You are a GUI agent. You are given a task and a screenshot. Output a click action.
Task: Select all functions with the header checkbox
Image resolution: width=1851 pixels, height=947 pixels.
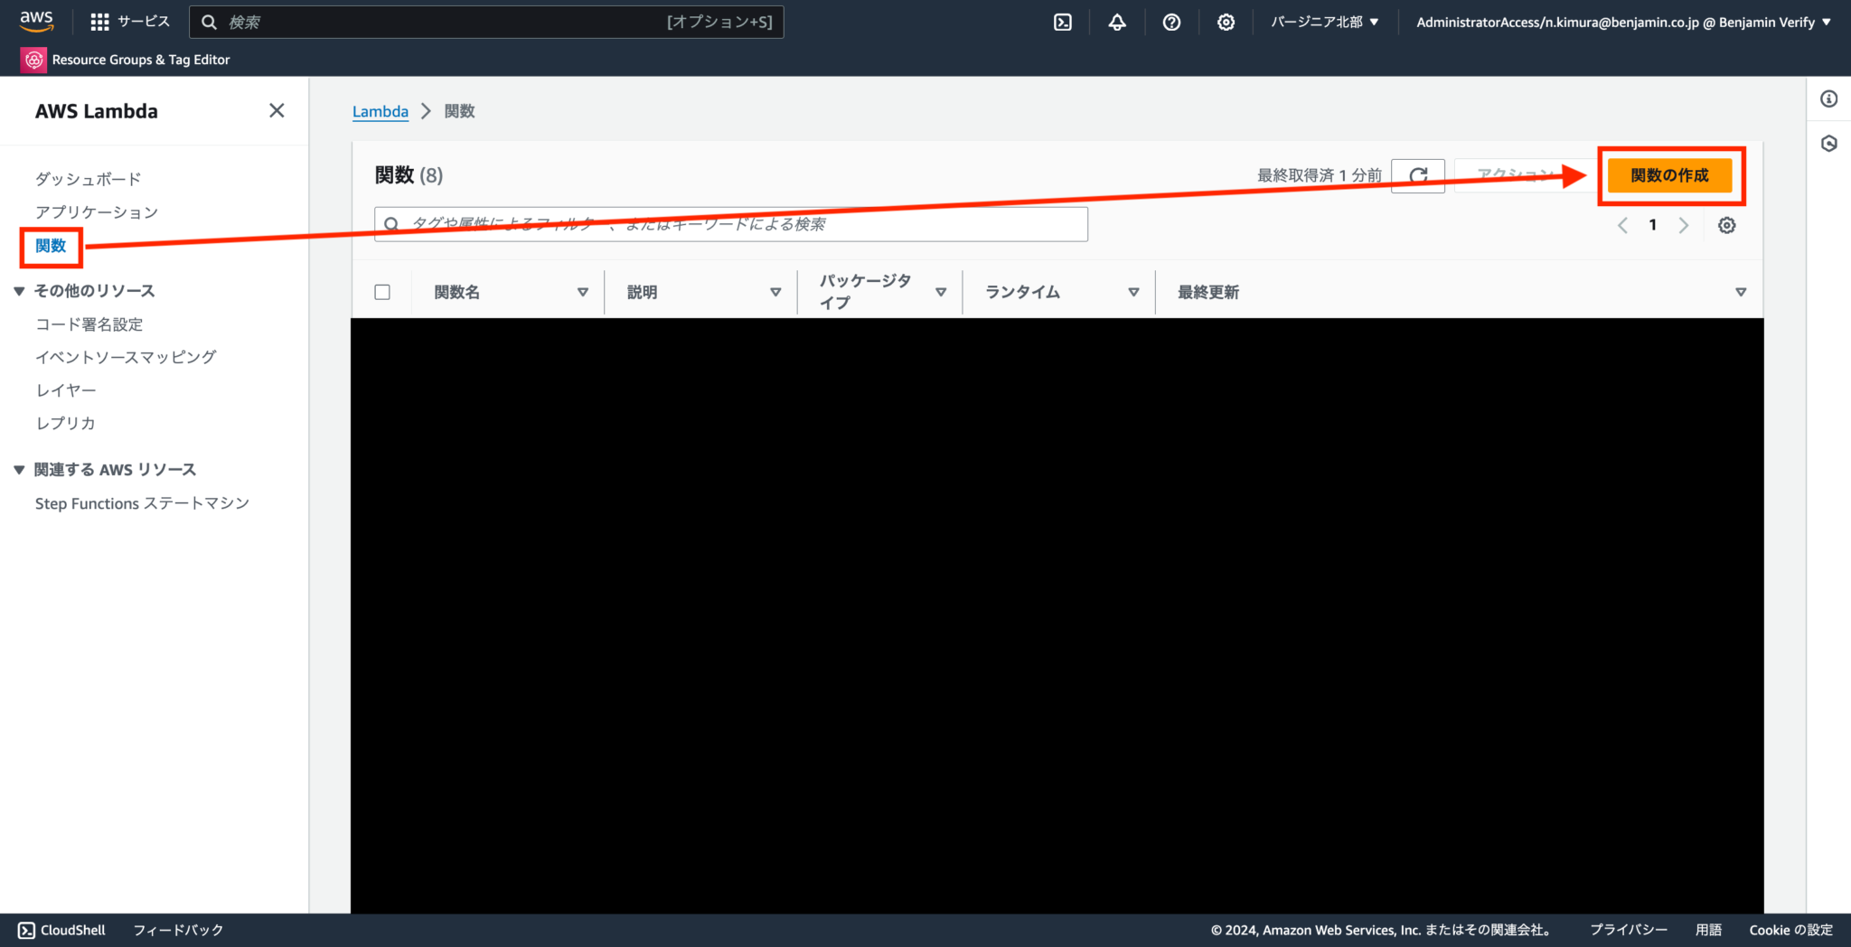[382, 291]
